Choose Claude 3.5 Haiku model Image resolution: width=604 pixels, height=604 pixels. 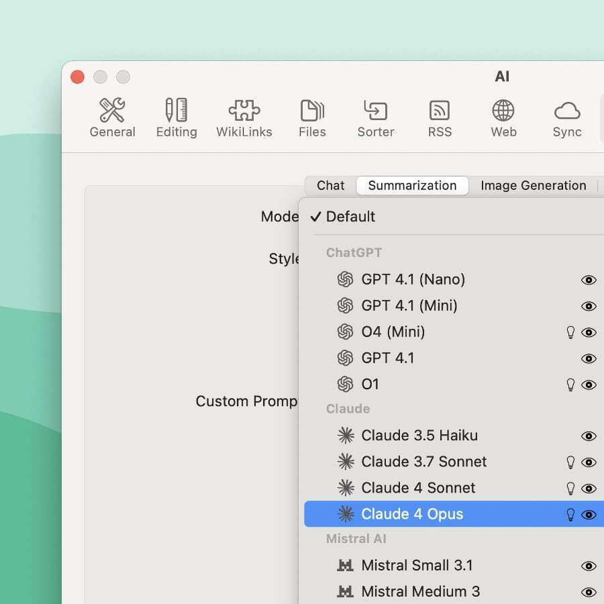(x=454, y=436)
